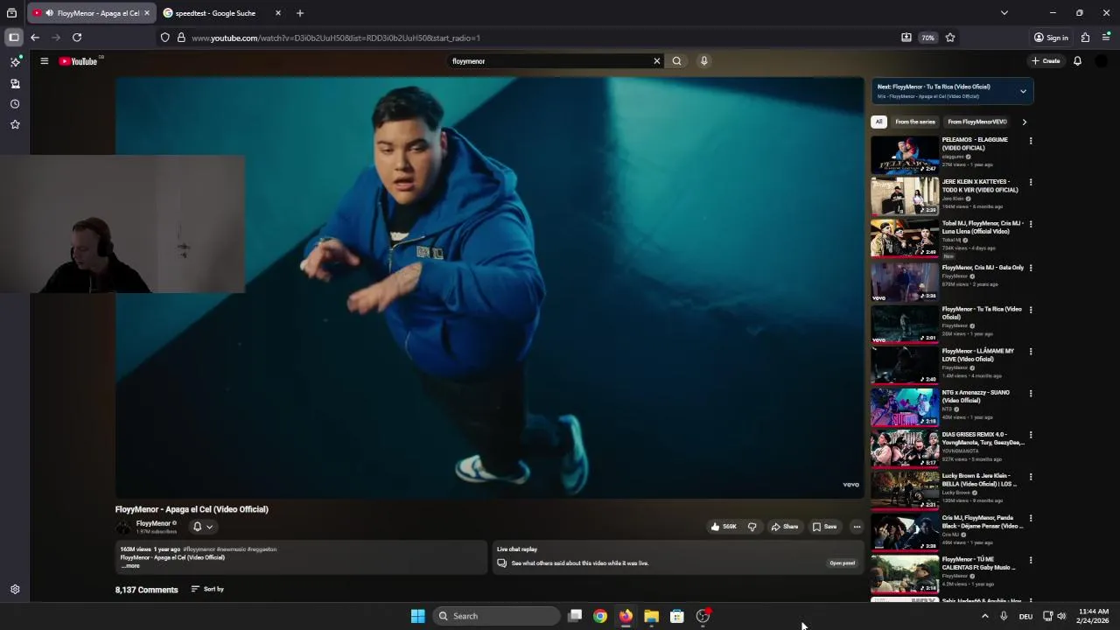The image size is (1120, 630).
Task: Open options for JERE KLEIN X KATTEYES video
Action: pos(1031,183)
